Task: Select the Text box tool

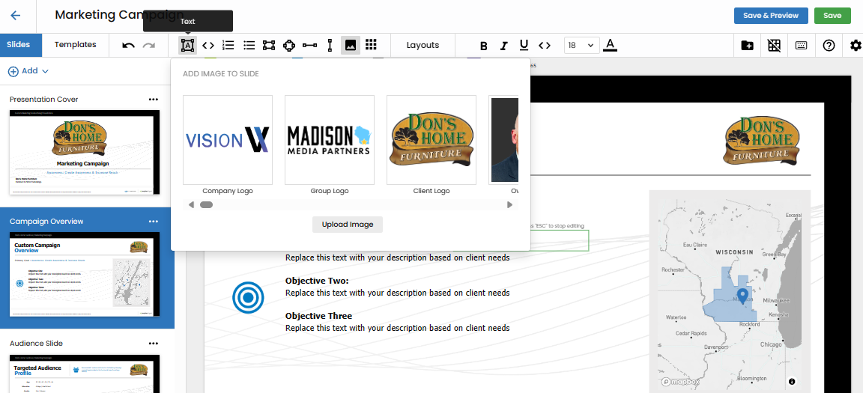Action: click(x=187, y=46)
